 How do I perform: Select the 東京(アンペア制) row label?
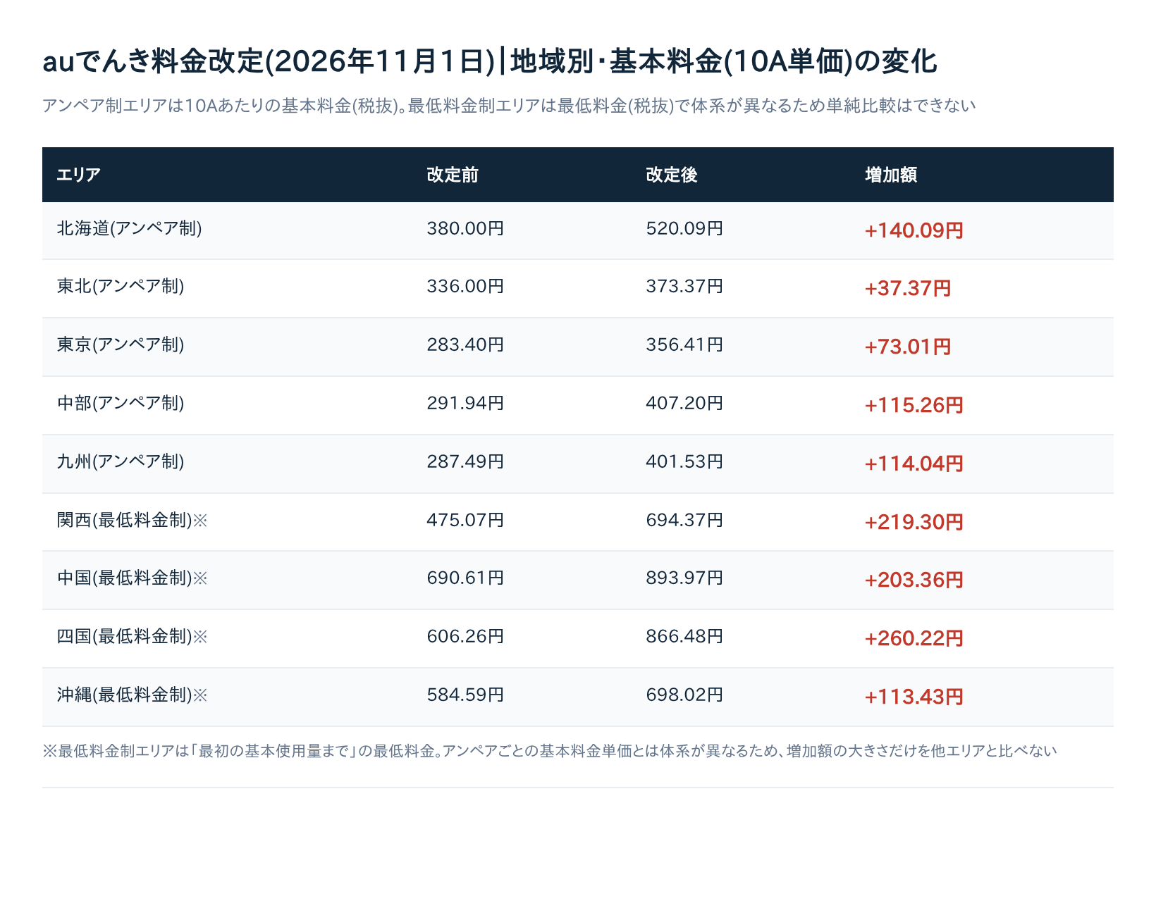click(121, 344)
